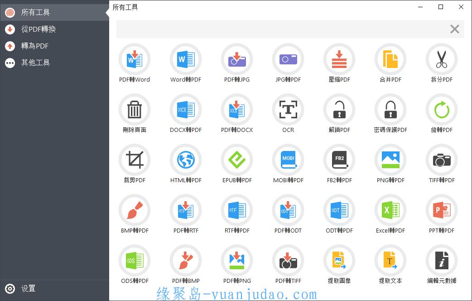Open the 裁剪PDF crop tool

(135, 160)
